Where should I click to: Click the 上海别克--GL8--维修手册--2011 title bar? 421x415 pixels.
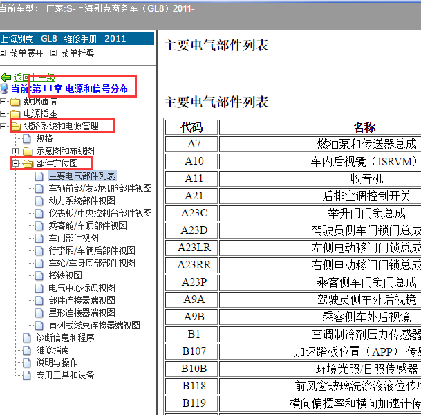pyautogui.click(x=77, y=39)
